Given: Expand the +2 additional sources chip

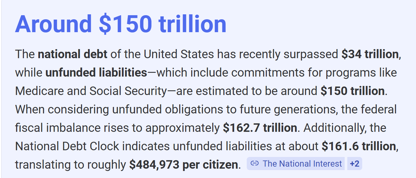Looking at the screenshot, I should click(355, 164).
